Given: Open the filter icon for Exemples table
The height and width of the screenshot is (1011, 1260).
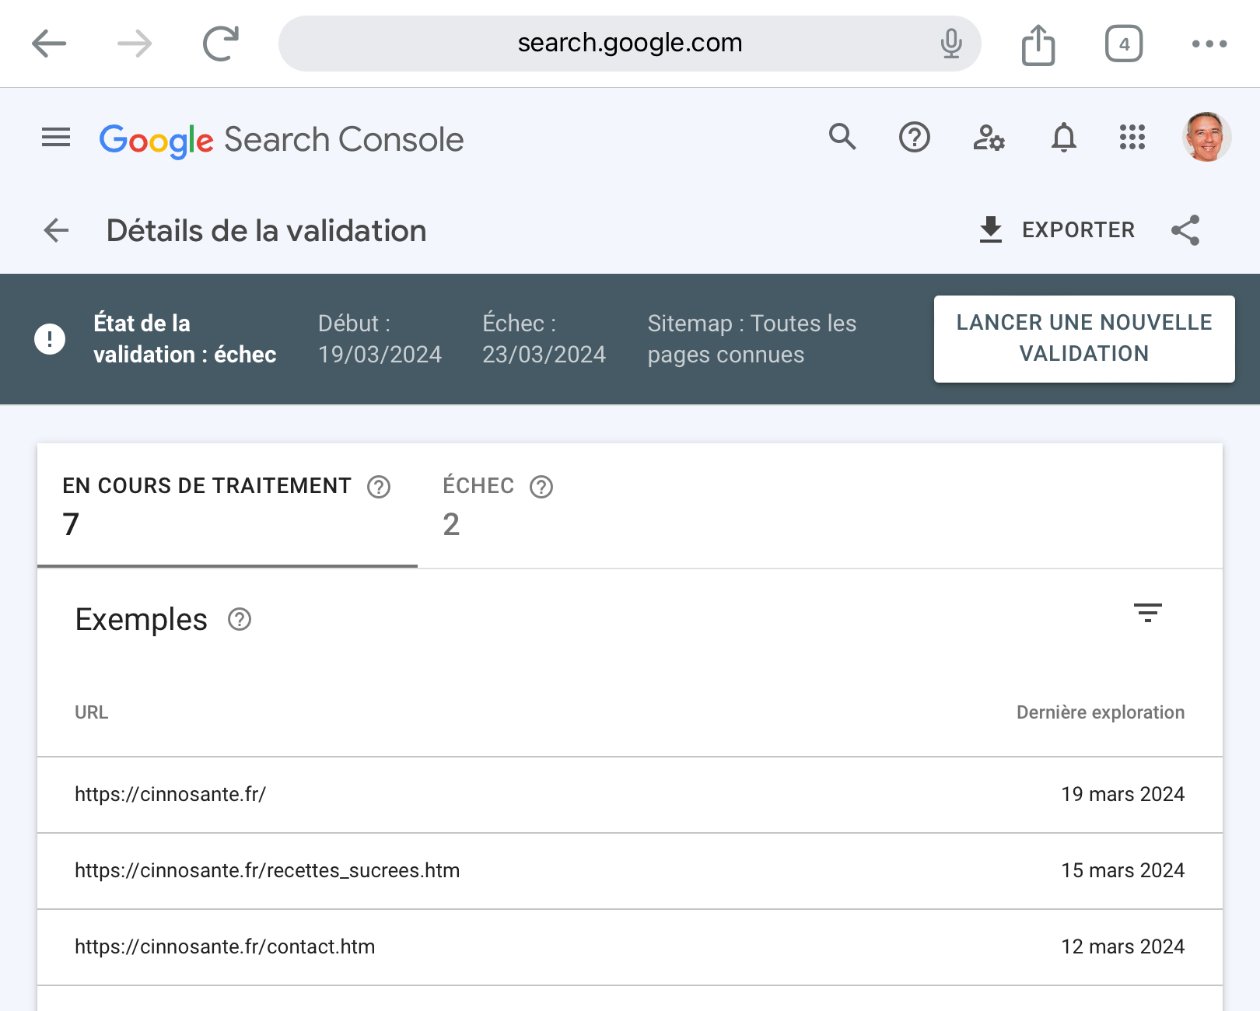Looking at the screenshot, I should 1147,613.
